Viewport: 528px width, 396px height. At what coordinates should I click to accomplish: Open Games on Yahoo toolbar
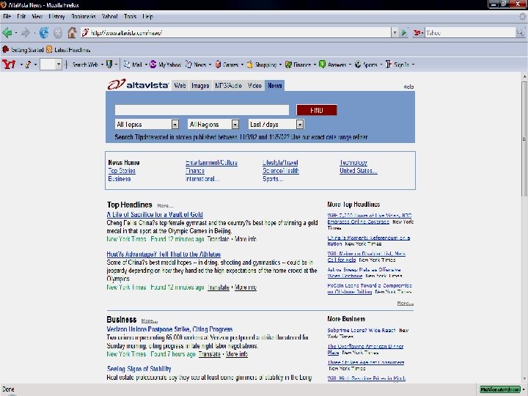(x=227, y=65)
